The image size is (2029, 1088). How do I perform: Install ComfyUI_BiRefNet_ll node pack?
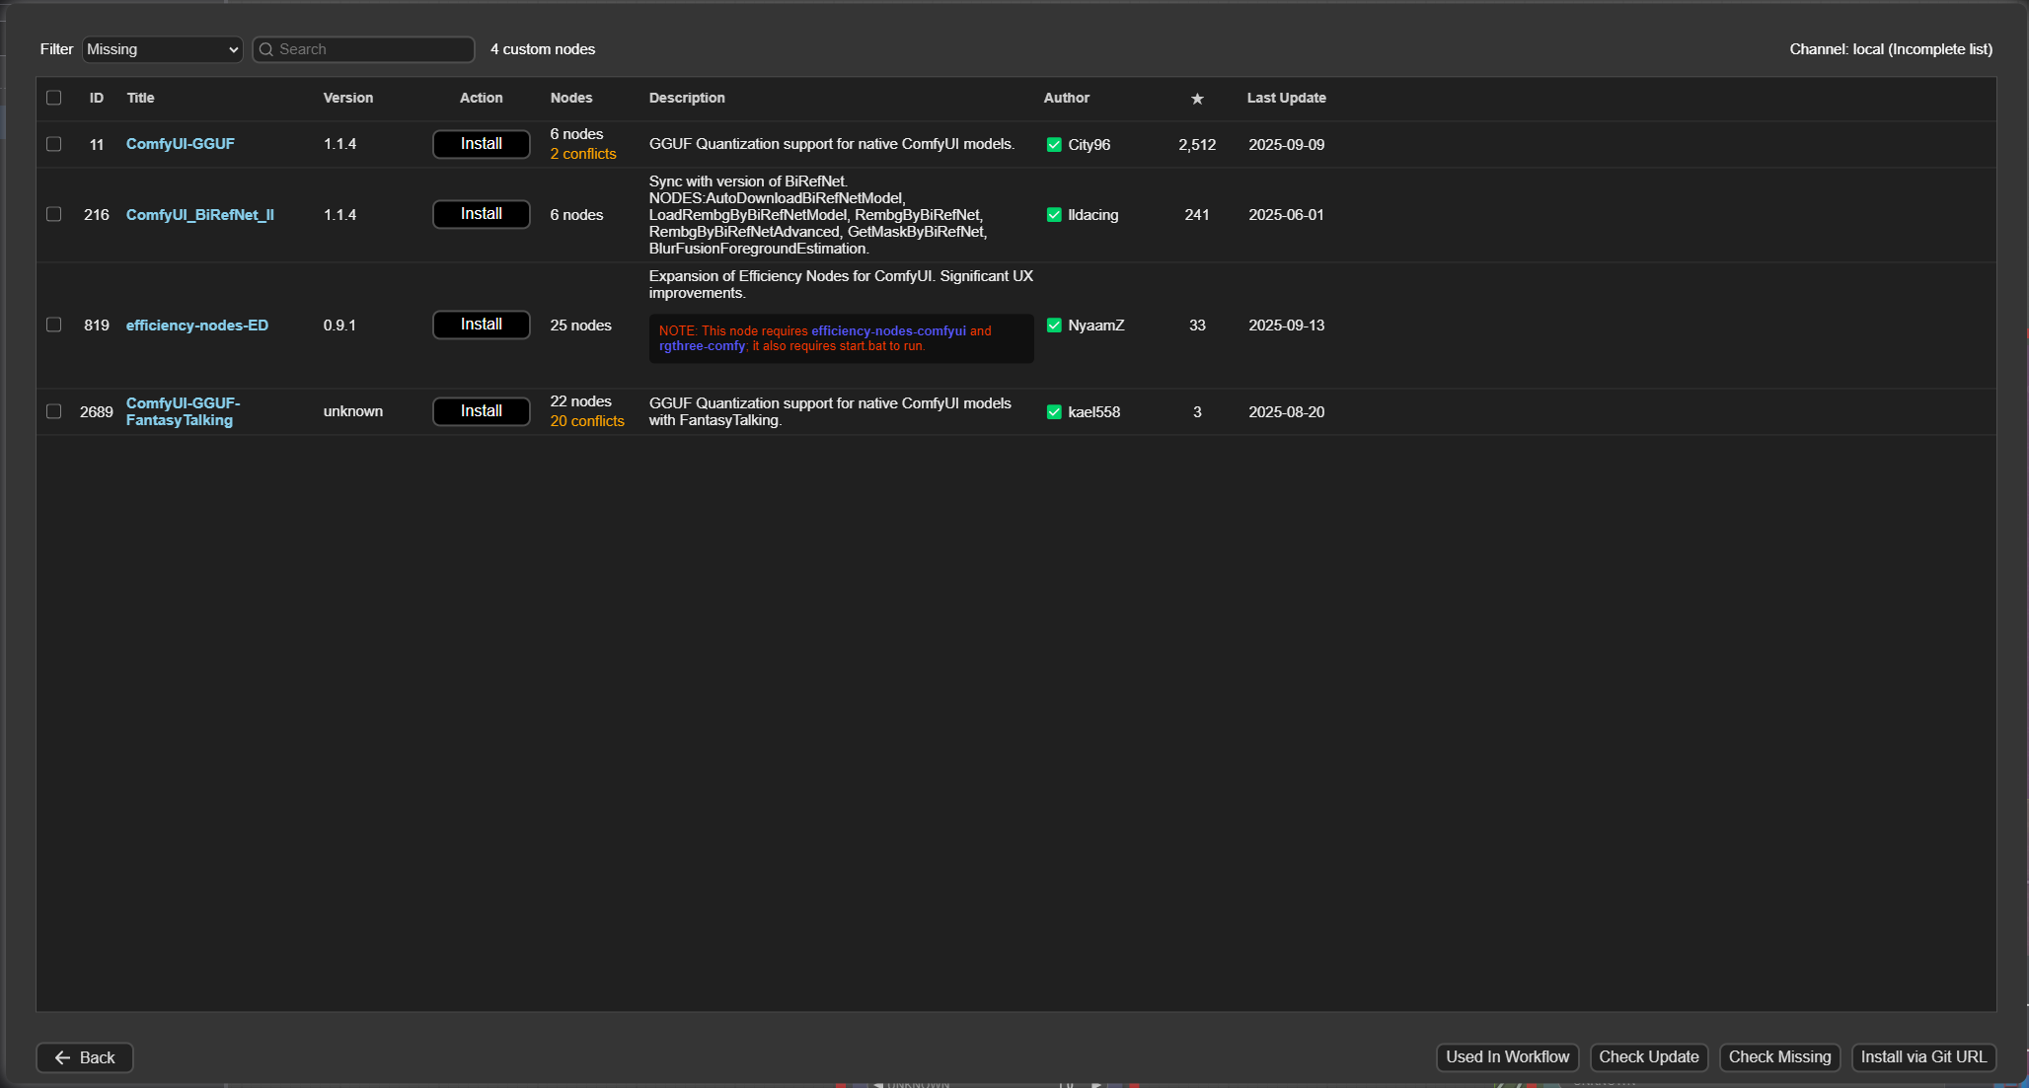click(x=482, y=214)
